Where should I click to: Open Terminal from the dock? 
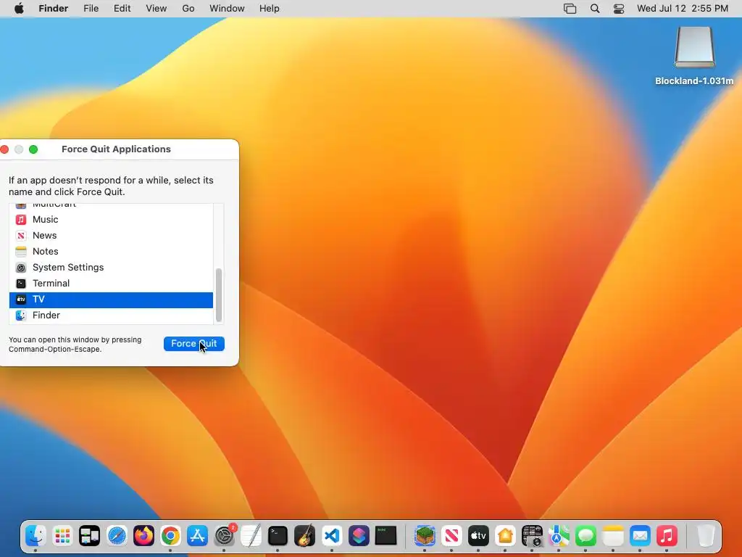pyautogui.click(x=278, y=536)
